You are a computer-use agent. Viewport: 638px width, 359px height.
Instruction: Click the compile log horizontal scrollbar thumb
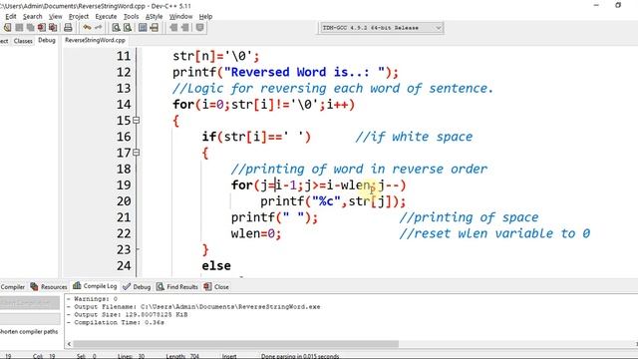tap(236, 344)
